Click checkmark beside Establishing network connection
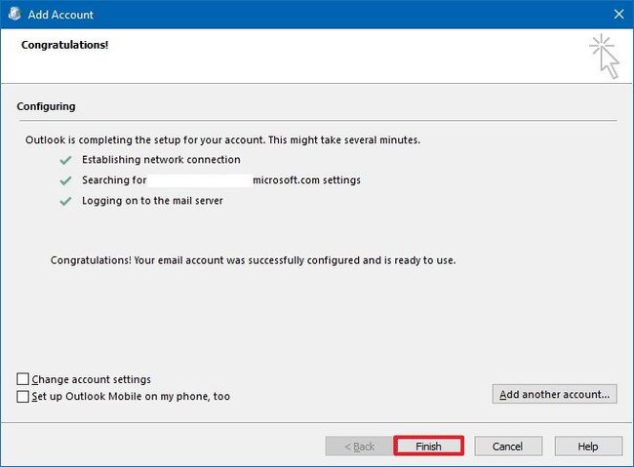The width and height of the screenshot is (634, 467). point(65,159)
